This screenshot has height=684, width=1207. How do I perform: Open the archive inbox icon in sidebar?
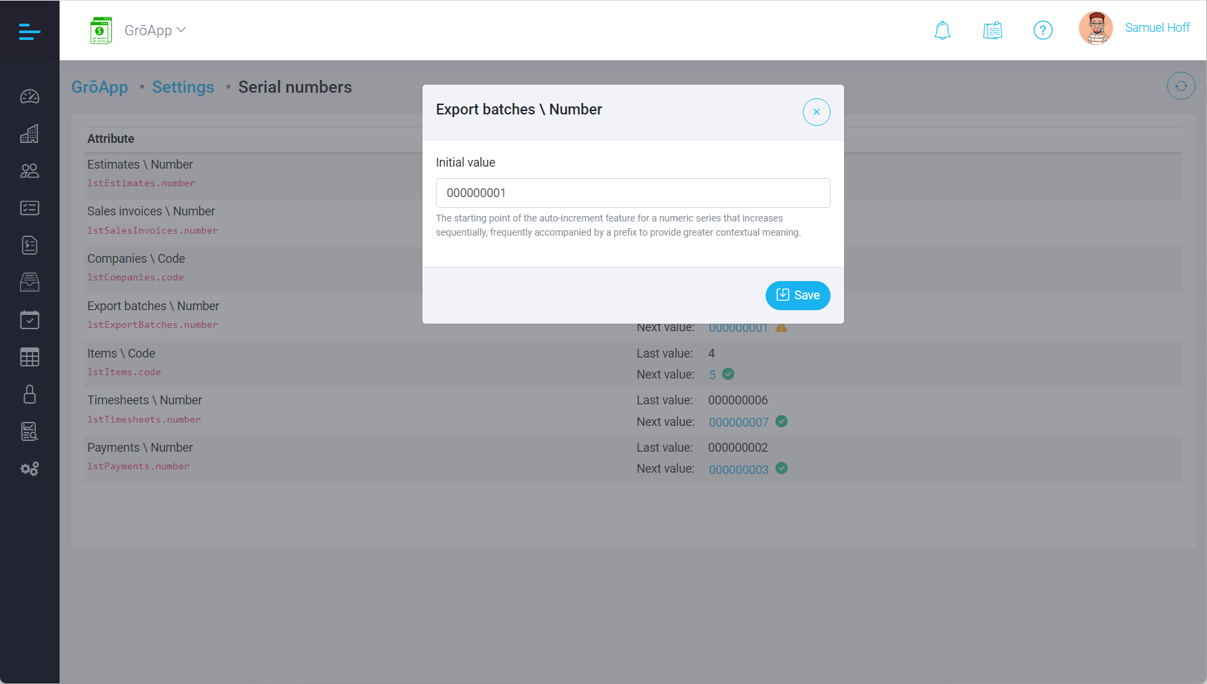[29, 282]
